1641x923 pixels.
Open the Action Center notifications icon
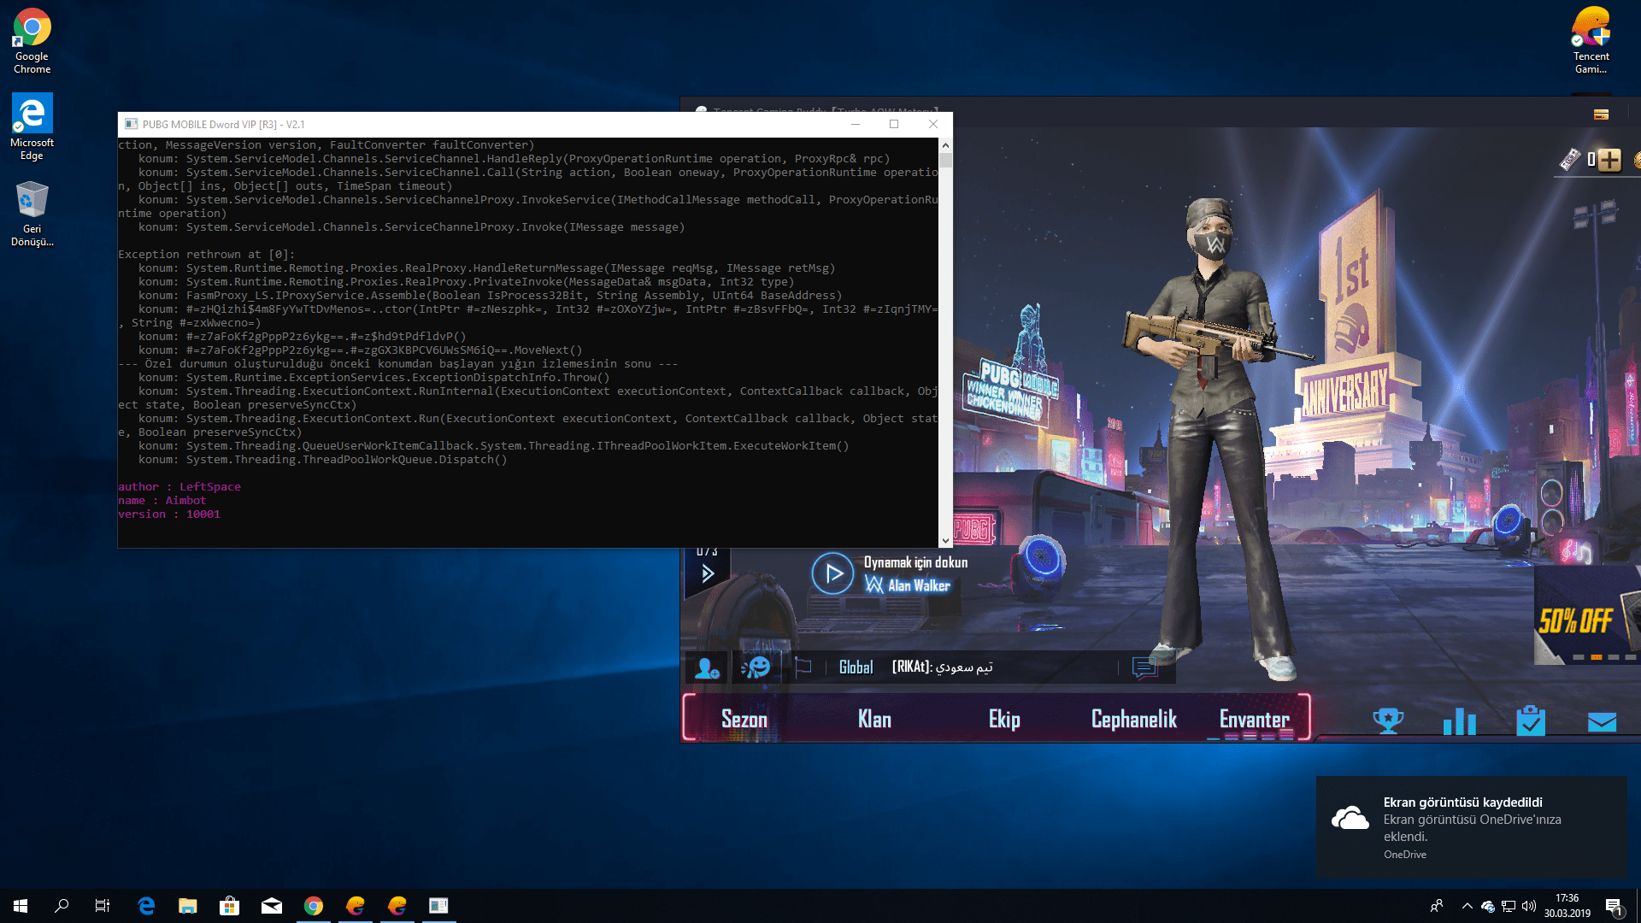coord(1614,906)
